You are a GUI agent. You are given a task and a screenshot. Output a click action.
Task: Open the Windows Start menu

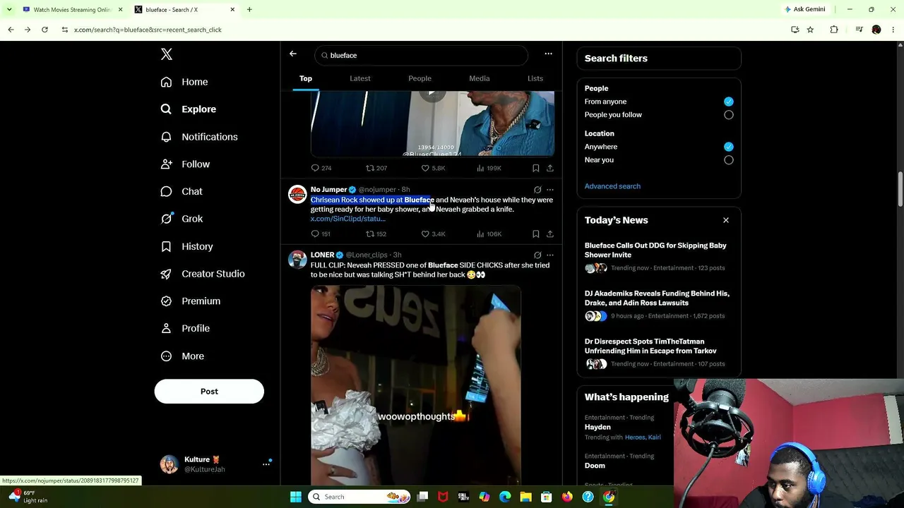pyautogui.click(x=296, y=497)
